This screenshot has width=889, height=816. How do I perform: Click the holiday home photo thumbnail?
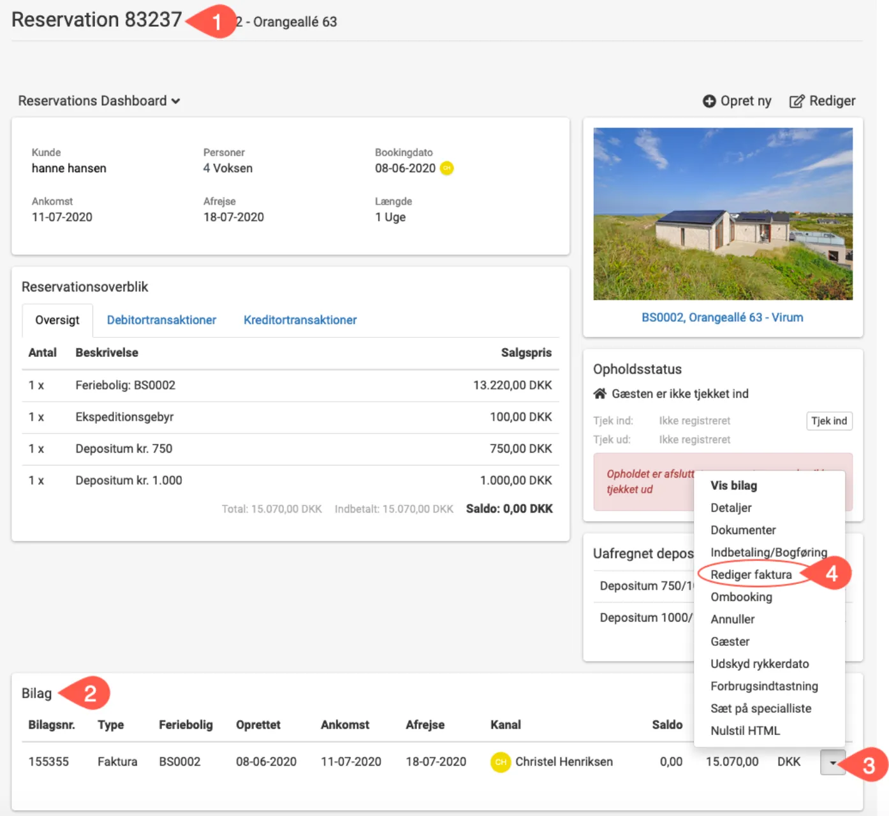(x=723, y=214)
